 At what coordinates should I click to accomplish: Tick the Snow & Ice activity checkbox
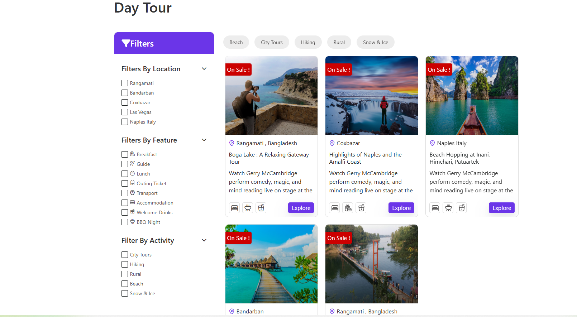125,293
